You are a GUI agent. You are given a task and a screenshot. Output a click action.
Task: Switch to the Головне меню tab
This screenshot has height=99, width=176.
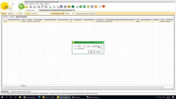30,10
